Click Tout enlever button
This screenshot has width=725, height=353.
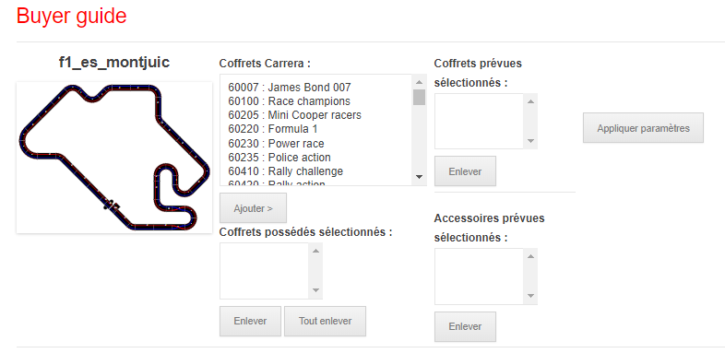pyautogui.click(x=325, y=321)
